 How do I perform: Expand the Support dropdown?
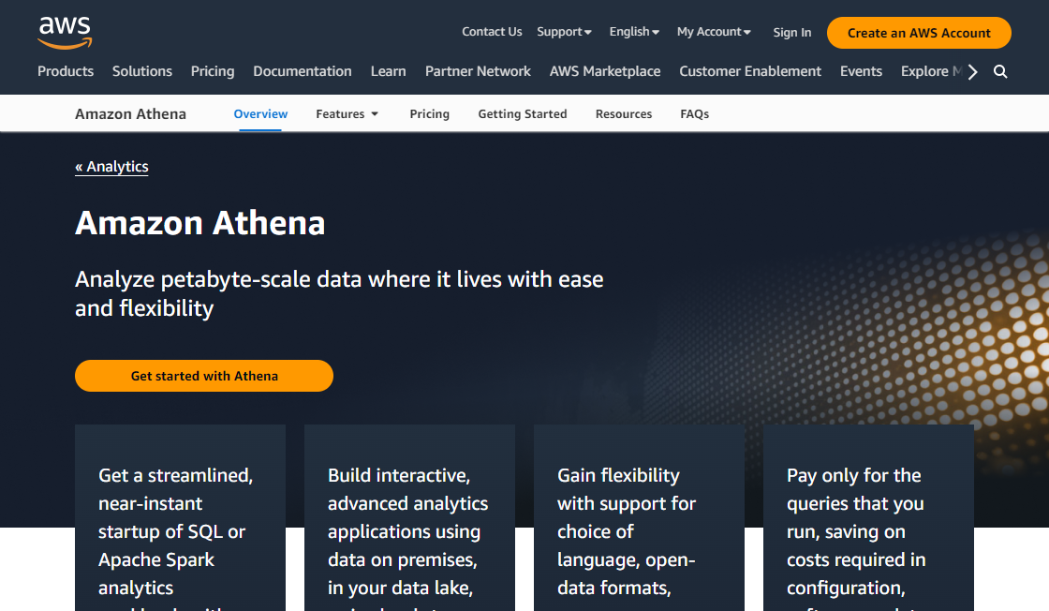coord(564,31)
